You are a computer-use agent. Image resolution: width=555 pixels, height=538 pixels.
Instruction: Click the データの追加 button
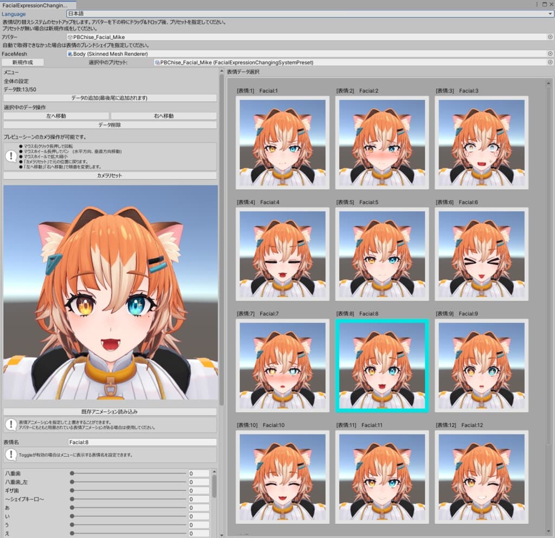pyautogui.click(x=109, y=98)
